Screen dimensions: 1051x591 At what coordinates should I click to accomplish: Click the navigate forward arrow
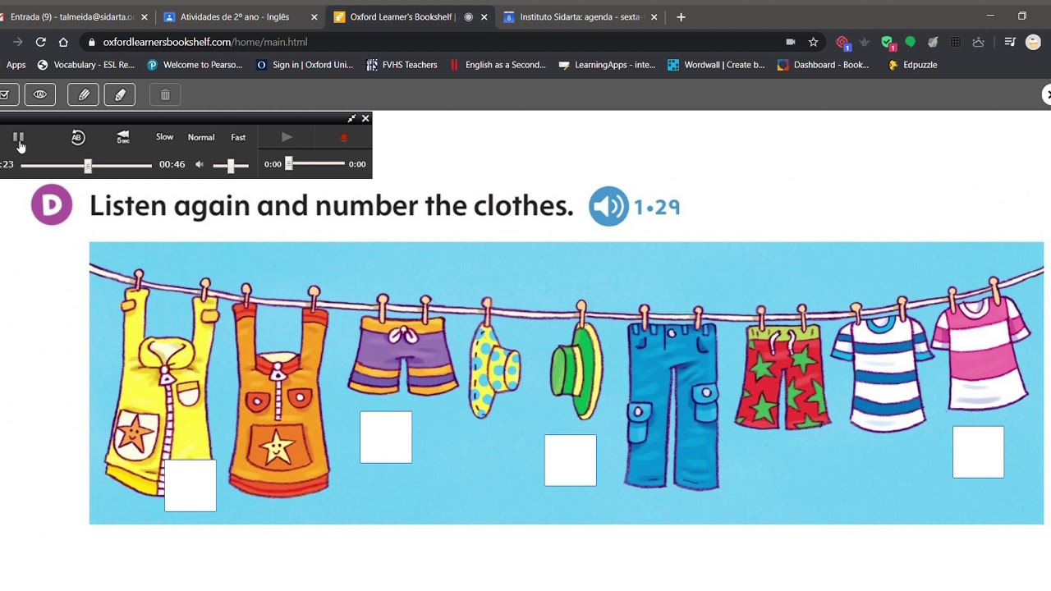click(17, 42)
